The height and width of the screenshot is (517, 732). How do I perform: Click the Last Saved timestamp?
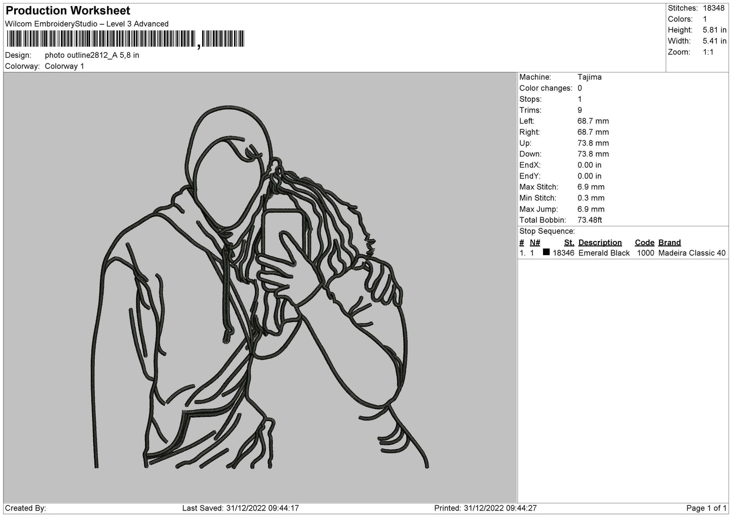point(247,508)
